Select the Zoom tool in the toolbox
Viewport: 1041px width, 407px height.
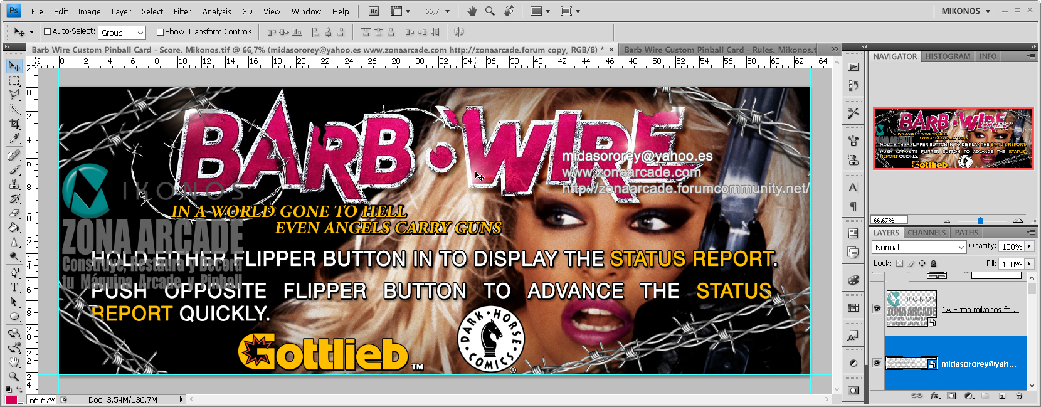click(x=14, y=376)
